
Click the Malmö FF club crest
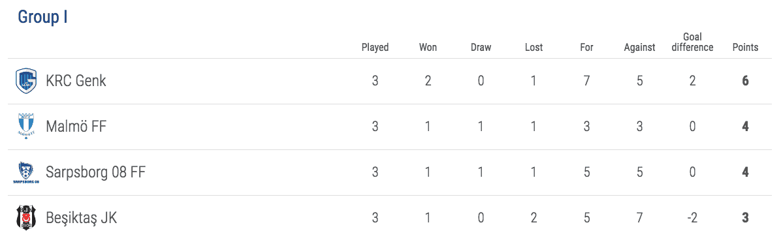26,127
